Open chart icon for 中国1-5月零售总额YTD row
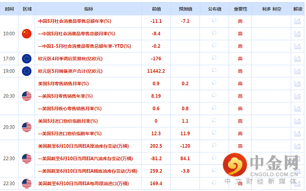Screen dimensions: 306x191 coord(298,46)
